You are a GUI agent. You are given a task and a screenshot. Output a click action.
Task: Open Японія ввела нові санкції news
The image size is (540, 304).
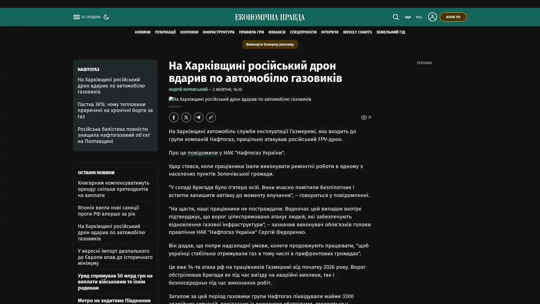point(109,211)
